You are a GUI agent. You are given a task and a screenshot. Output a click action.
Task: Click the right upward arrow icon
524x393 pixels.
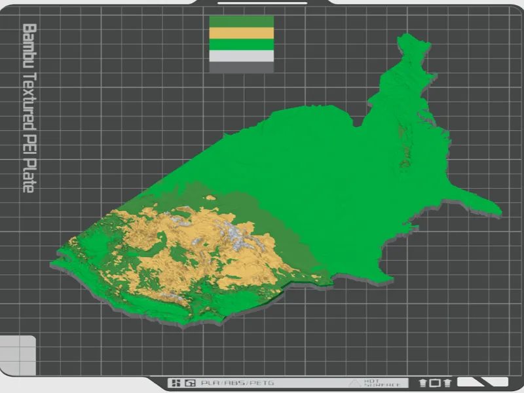(447, 383)
